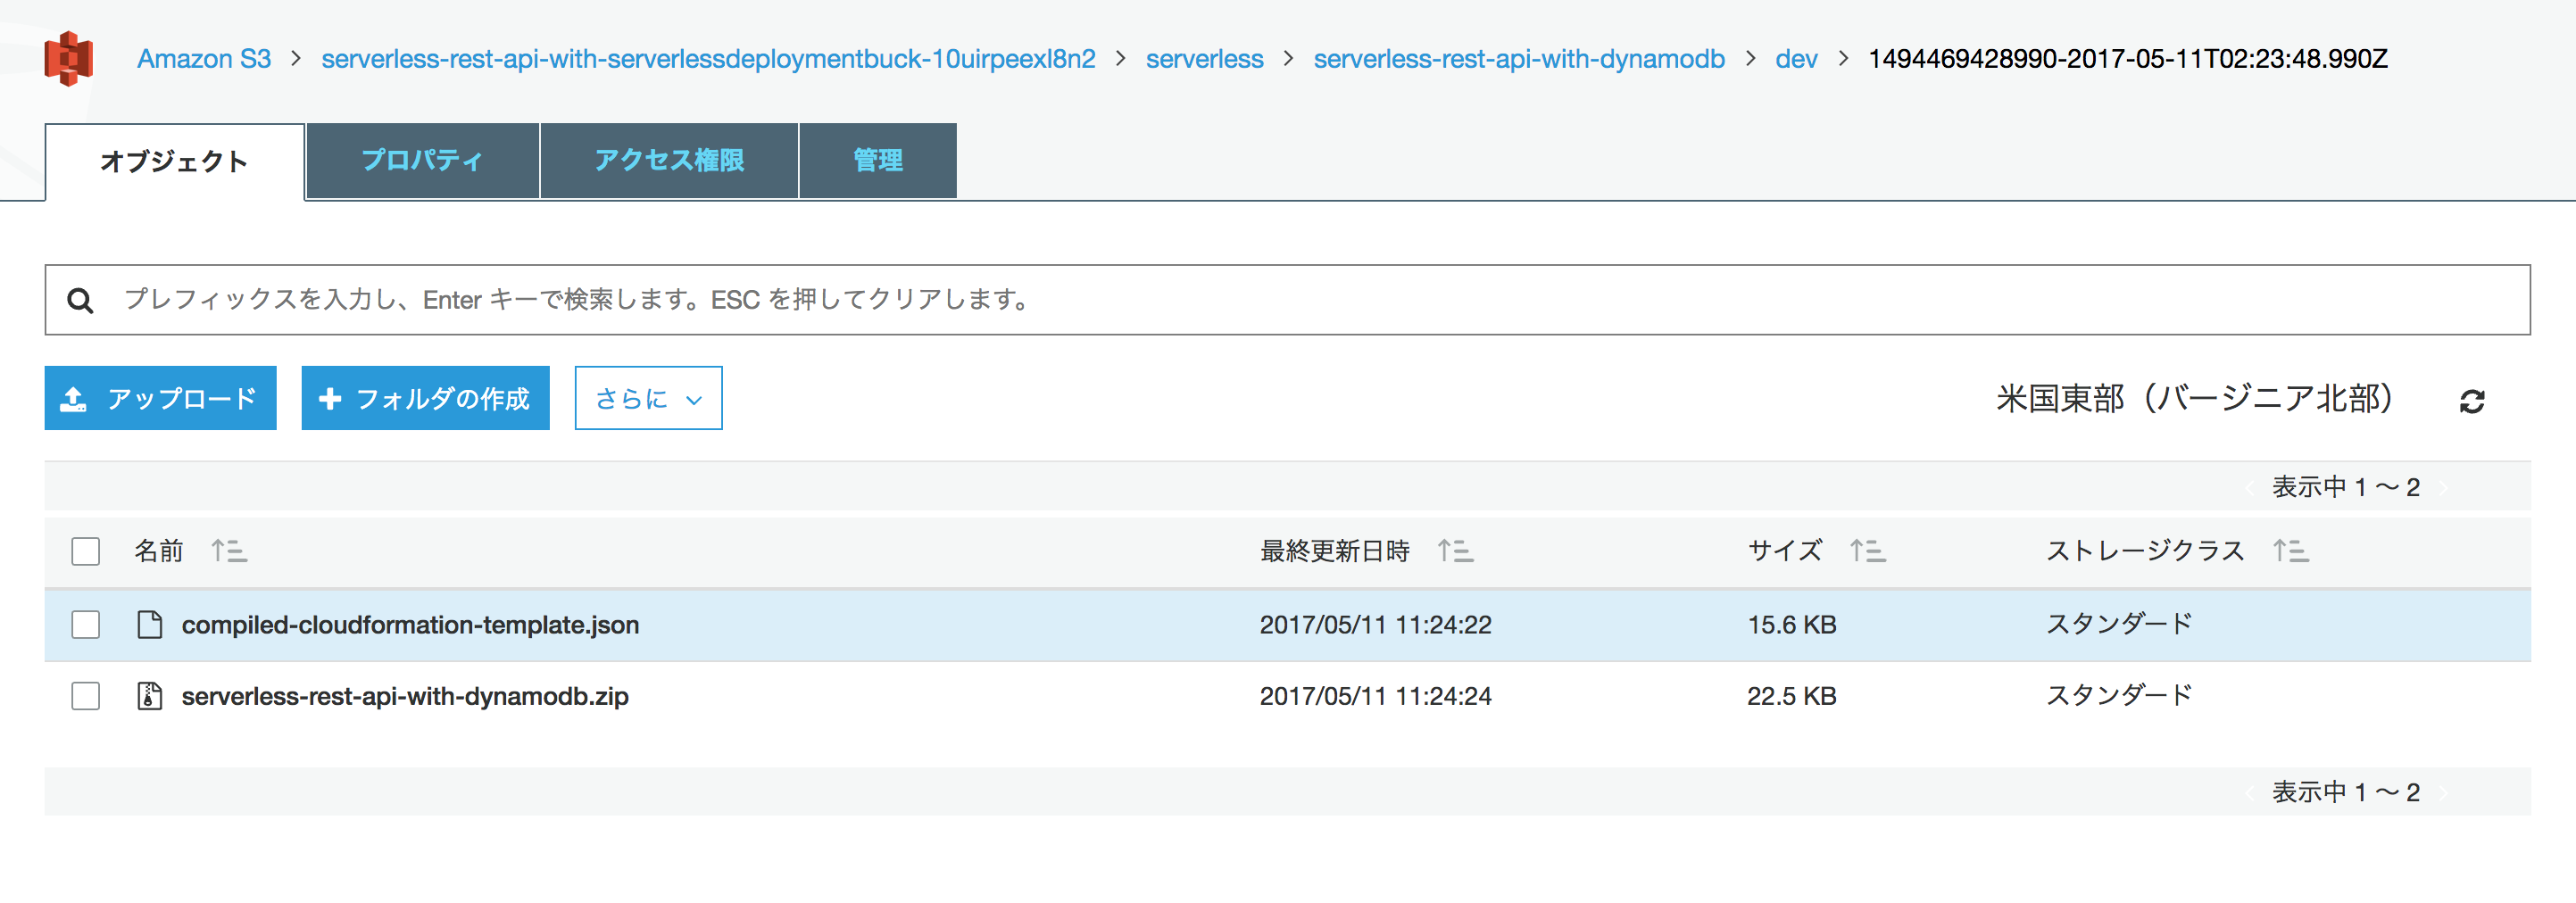
Task: Click the フォルダの作成 button
Action: point(425,398)
